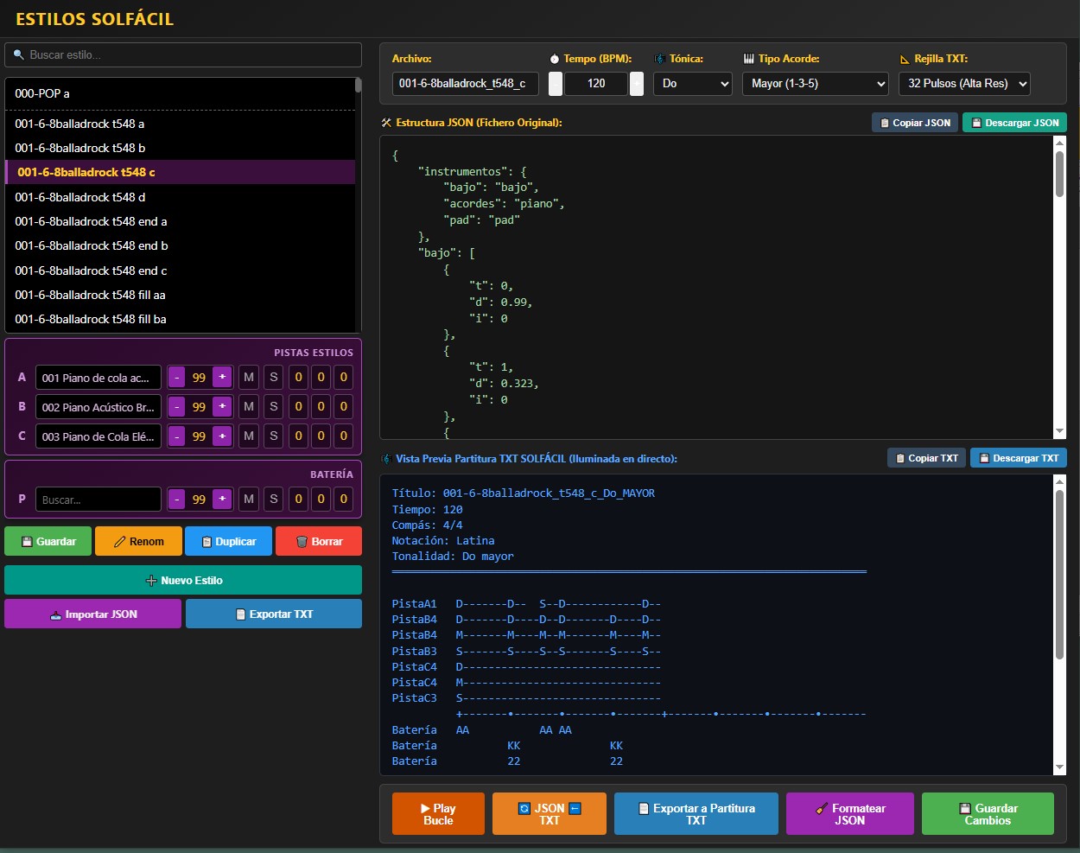The width and height of the screenshot is (1080, 853).
Task: Select style 000-POP a in the list
Action: click(180, 93)
